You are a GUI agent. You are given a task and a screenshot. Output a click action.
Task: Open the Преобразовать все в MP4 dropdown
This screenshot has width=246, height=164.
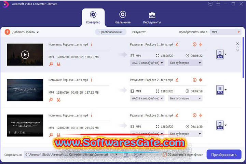225,32
